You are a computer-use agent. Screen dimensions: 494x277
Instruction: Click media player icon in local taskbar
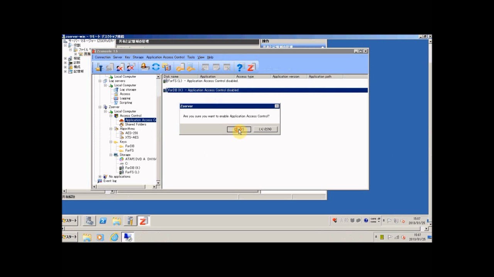pos(100,237)
